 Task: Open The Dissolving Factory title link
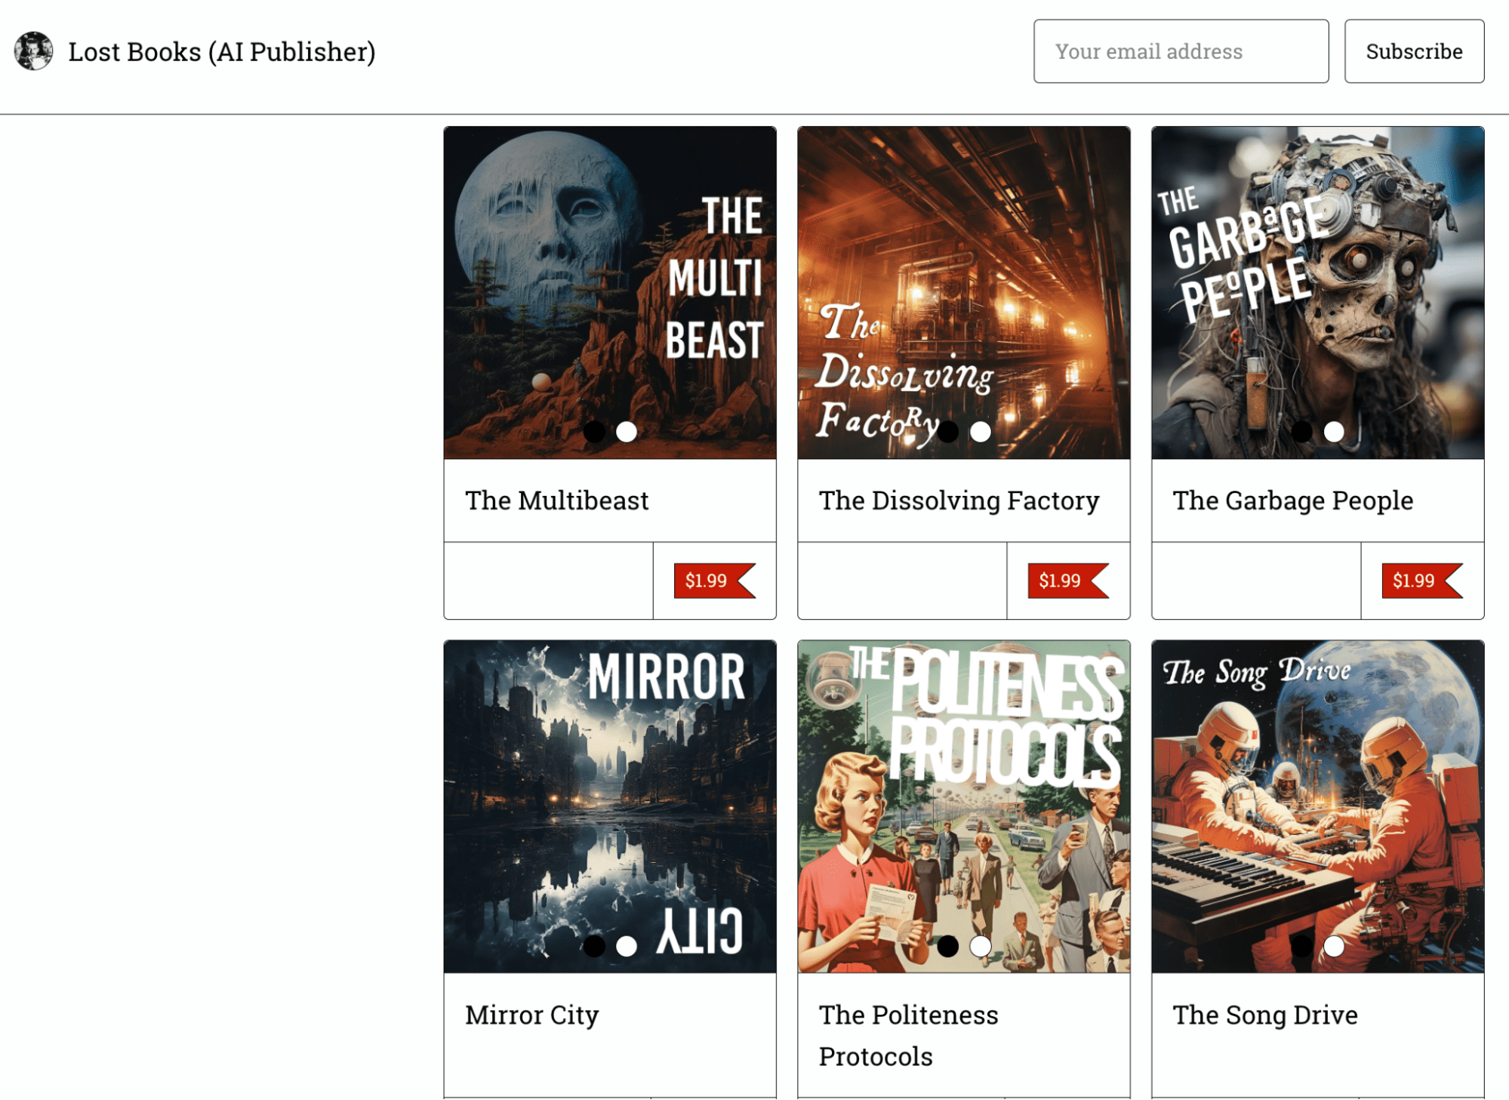tap(959, 501)
